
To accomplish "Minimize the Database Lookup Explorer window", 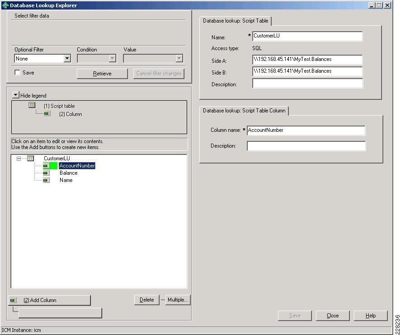I will tap(372, 5).
